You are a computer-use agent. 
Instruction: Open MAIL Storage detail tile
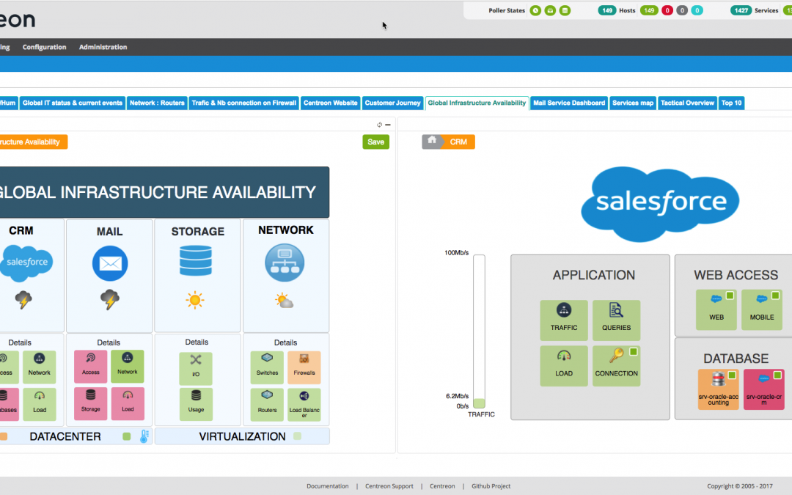90,403
